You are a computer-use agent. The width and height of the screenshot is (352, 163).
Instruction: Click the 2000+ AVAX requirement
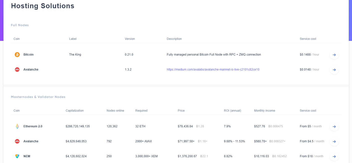click(144, 141)
